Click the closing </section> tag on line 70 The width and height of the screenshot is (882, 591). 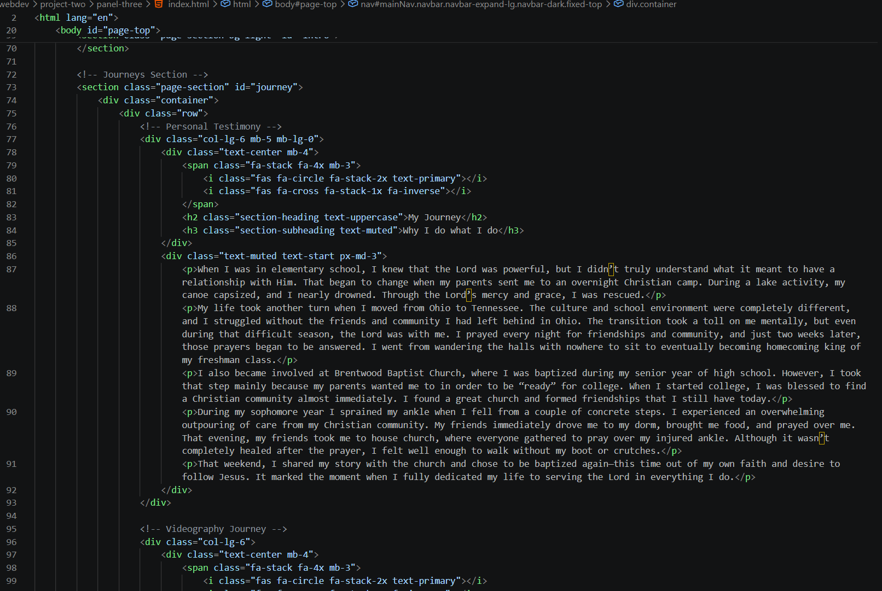[x=103, y=49]
